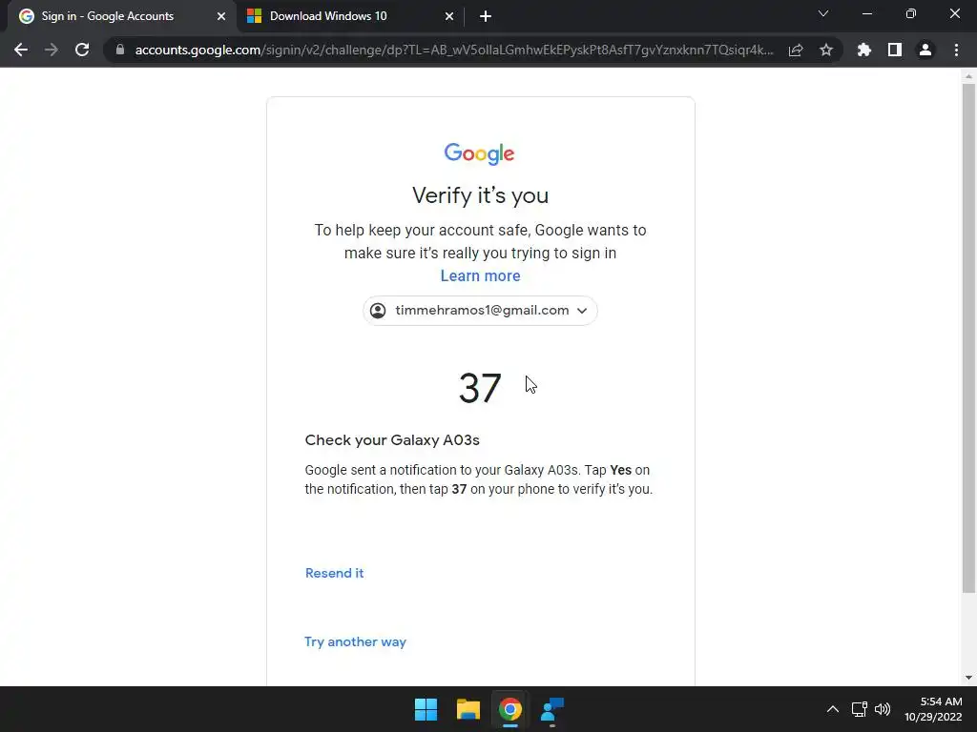Click the Google logo

coord(479,153)
